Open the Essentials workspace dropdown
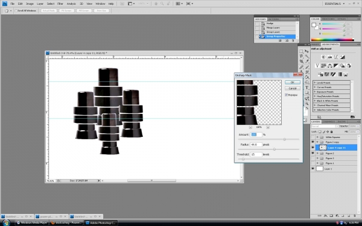Image resolution: width=362 pixels, height=226 pixels. pos(334,4)
